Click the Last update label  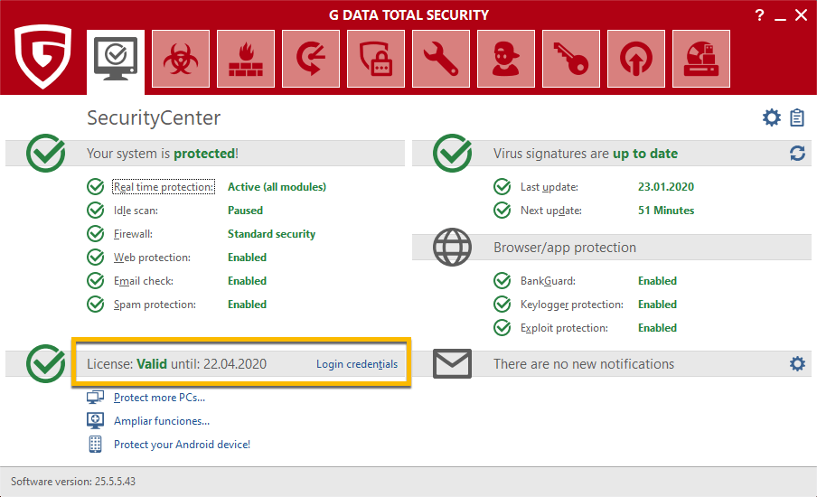549,187
